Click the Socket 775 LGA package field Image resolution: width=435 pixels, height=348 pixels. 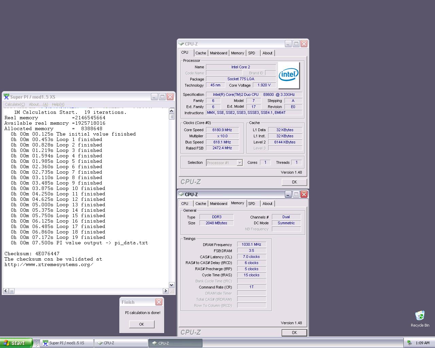pyautogui.click(x=241, y=79)
